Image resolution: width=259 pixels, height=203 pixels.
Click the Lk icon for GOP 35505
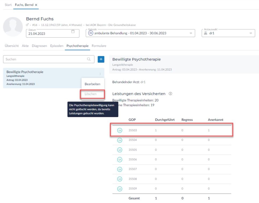(x=119, y=150)
